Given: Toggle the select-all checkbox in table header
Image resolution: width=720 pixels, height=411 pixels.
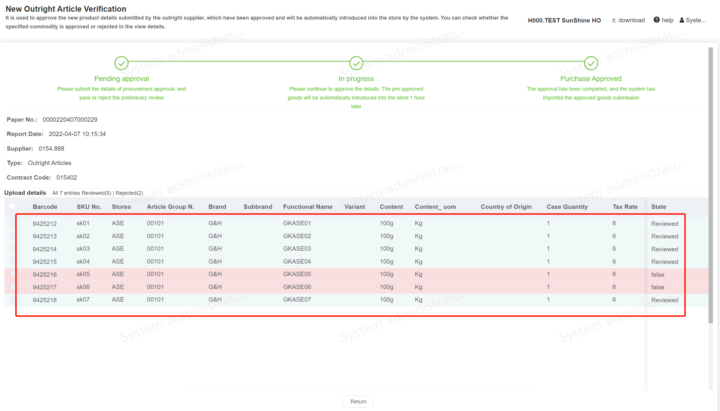Looking at the screenshot, I should click(x=12, y=206).
